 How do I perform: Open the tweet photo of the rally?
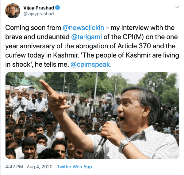point(92,115)
